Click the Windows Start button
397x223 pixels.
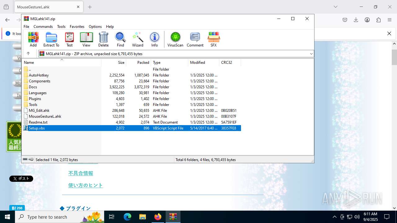7,217
